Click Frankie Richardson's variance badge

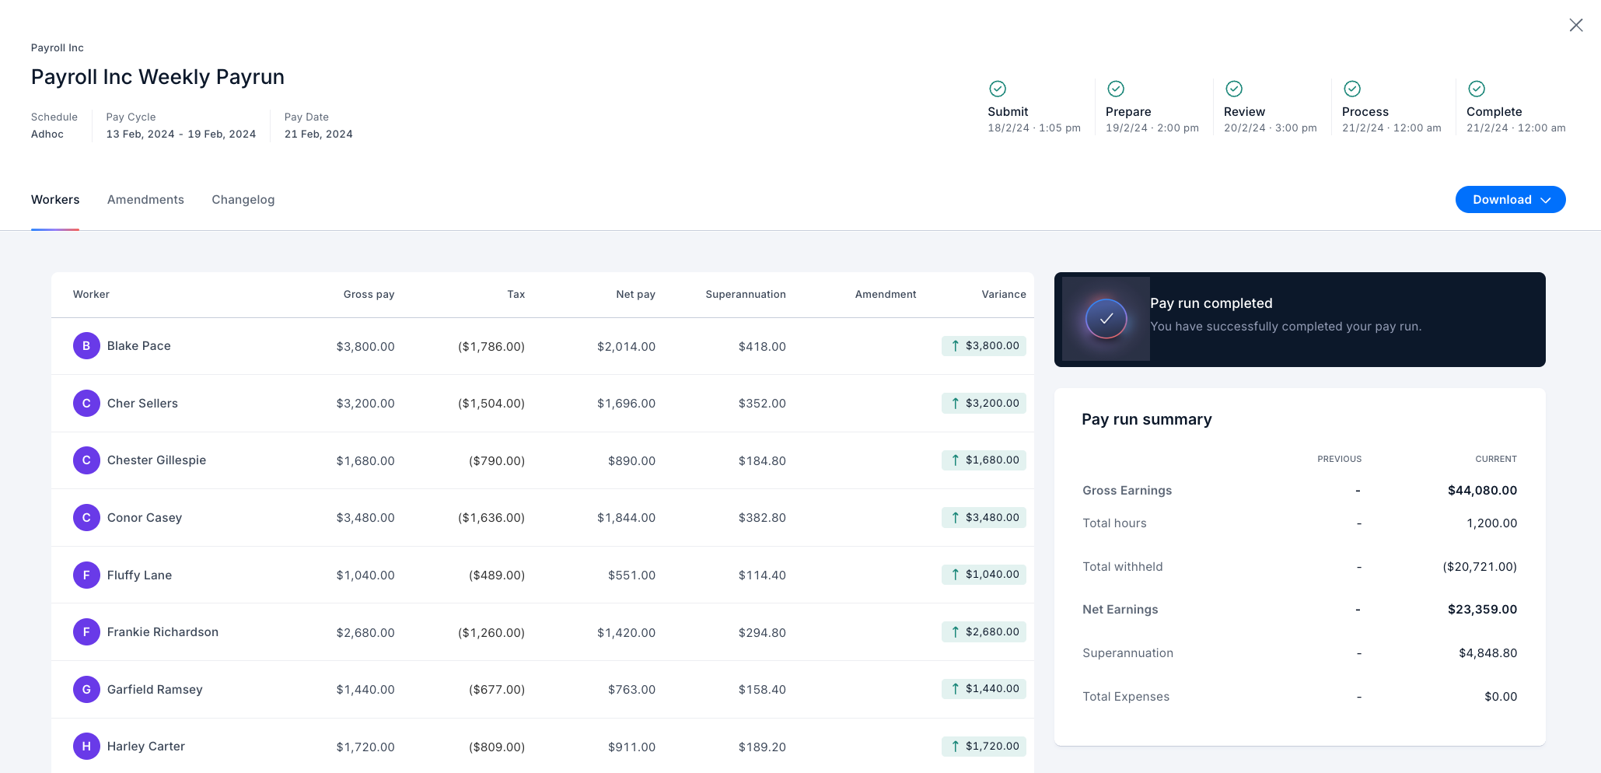[984, 632]
